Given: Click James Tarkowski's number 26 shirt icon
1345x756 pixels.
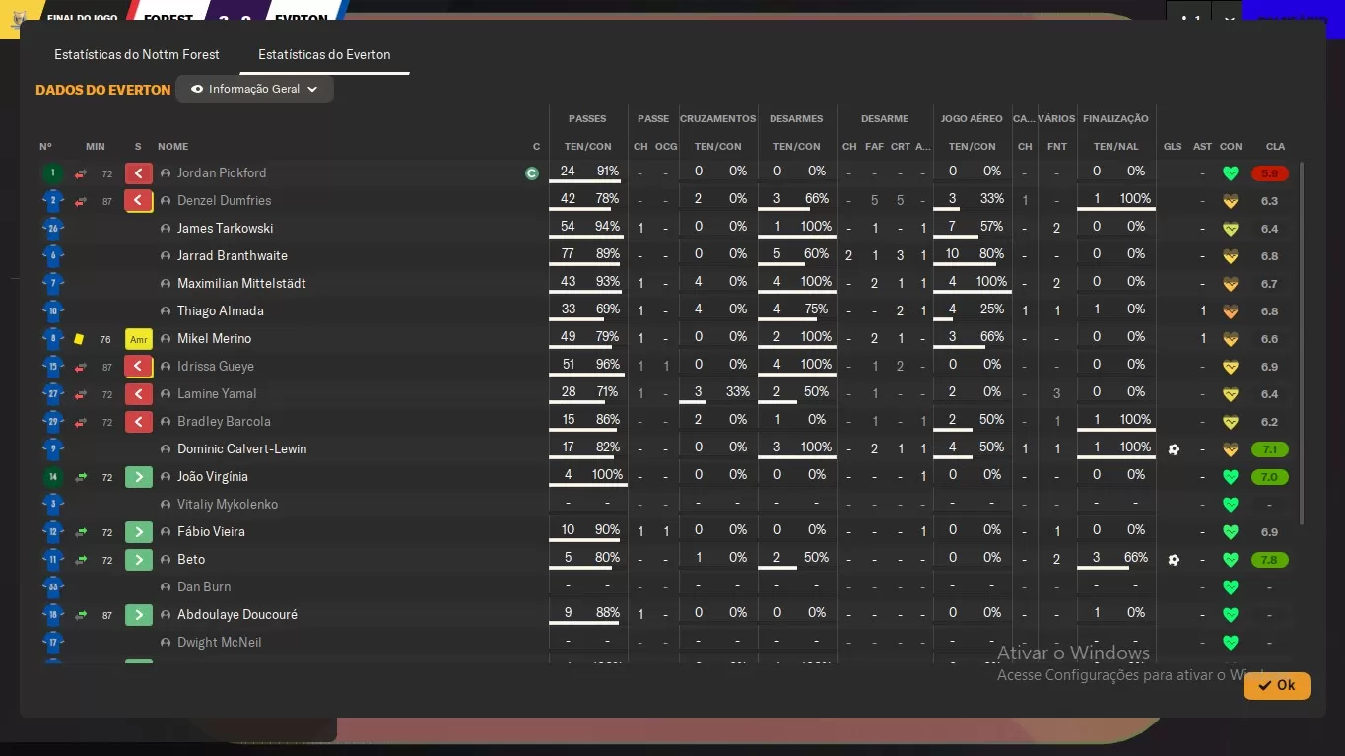Looking at the screenshot, I should (x=53, y=229).
